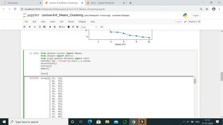
Task: Click the Jupyter logo
Action: pyautogui.click(x=31, y=15)
